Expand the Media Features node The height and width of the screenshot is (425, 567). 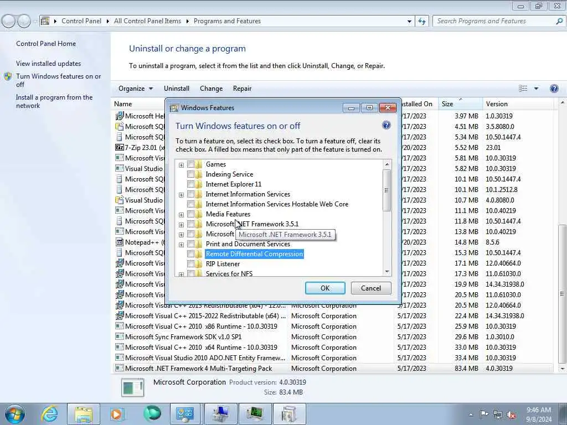point(181,215)
